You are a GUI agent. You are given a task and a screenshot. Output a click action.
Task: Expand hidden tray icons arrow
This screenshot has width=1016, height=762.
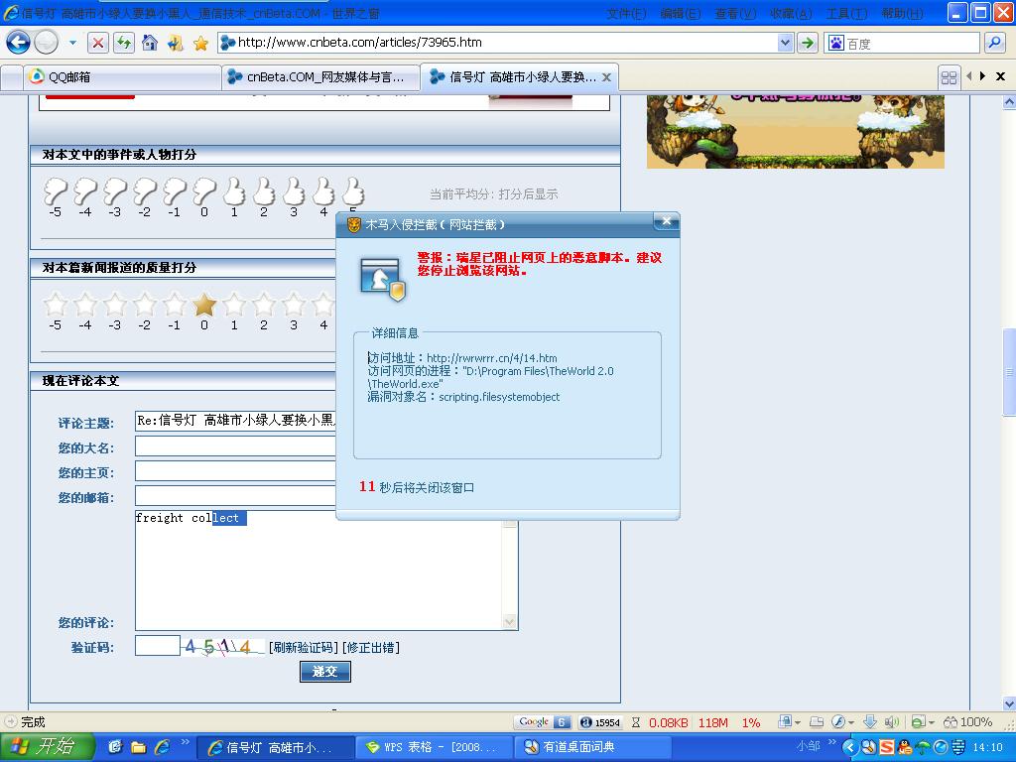(x=849, y=747)
